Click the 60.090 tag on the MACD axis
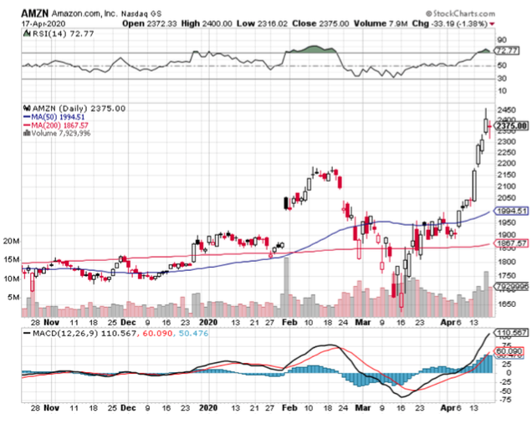The height and width of the screenshot is (424, 532). click(509, 351)
